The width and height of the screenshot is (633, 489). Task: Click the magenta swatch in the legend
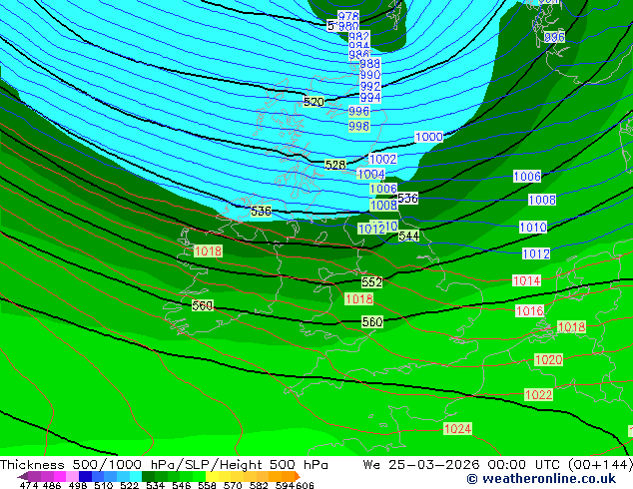pos(60,476)
